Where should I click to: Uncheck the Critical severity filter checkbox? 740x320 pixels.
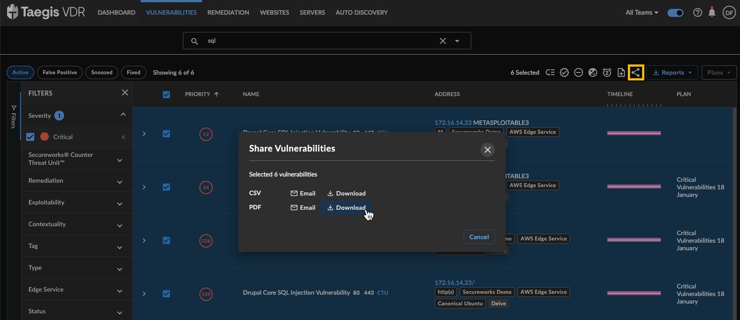pyautogui.click(x=30, y=137)
